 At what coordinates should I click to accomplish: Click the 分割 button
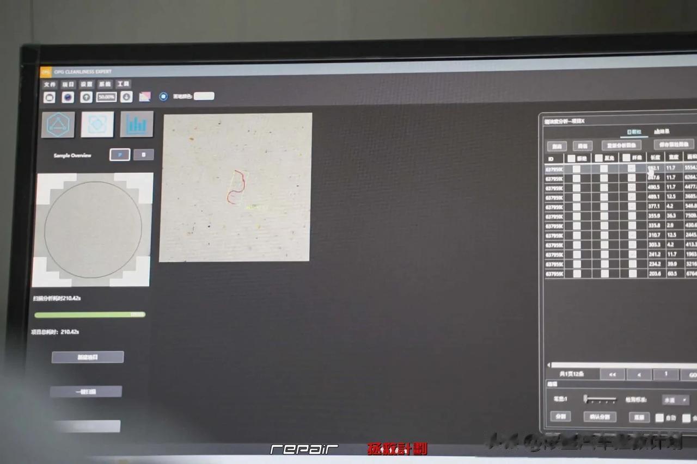click(560, 417)
